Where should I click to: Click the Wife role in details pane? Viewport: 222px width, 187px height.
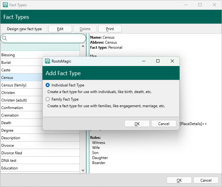tap(96, 147)
